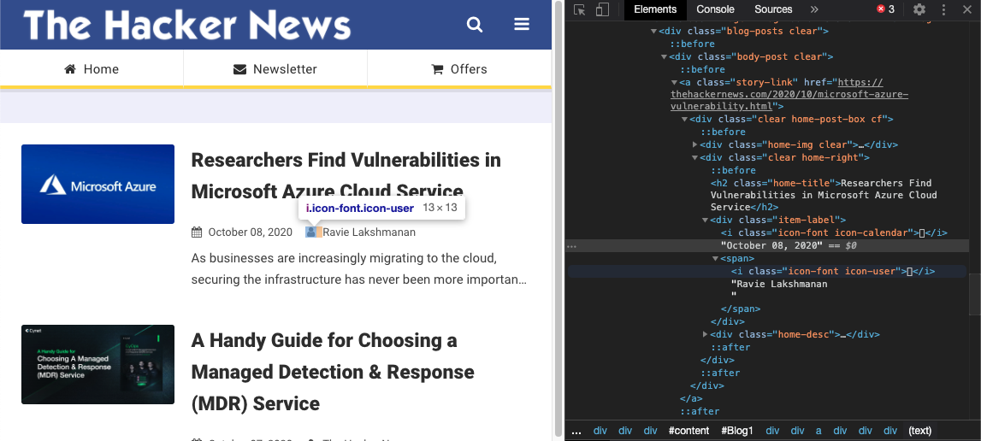
Task: Go to Home navigation item
Action: click(92, 69)
